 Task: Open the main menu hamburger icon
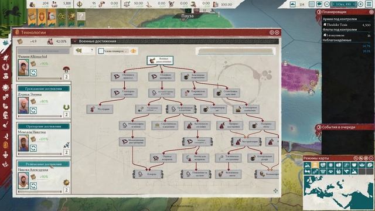coord(369,4)
